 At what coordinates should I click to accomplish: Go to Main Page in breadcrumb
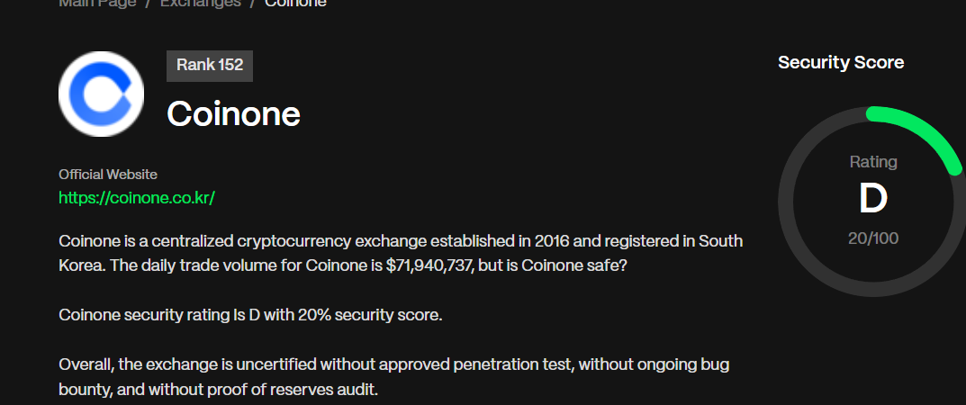tap(97, 3)
